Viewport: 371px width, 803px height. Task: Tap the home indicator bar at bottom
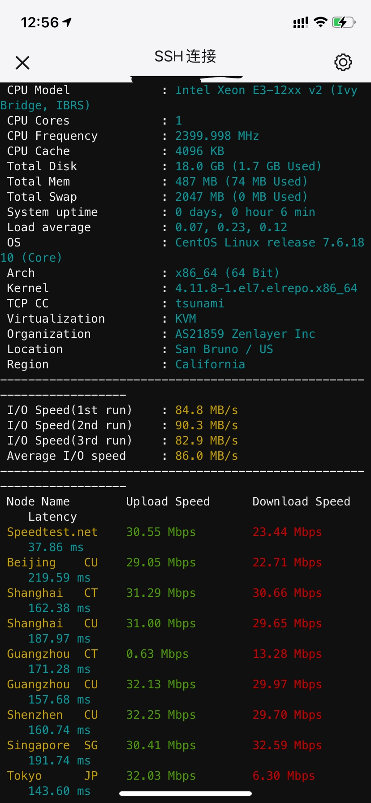coord(185,794)
